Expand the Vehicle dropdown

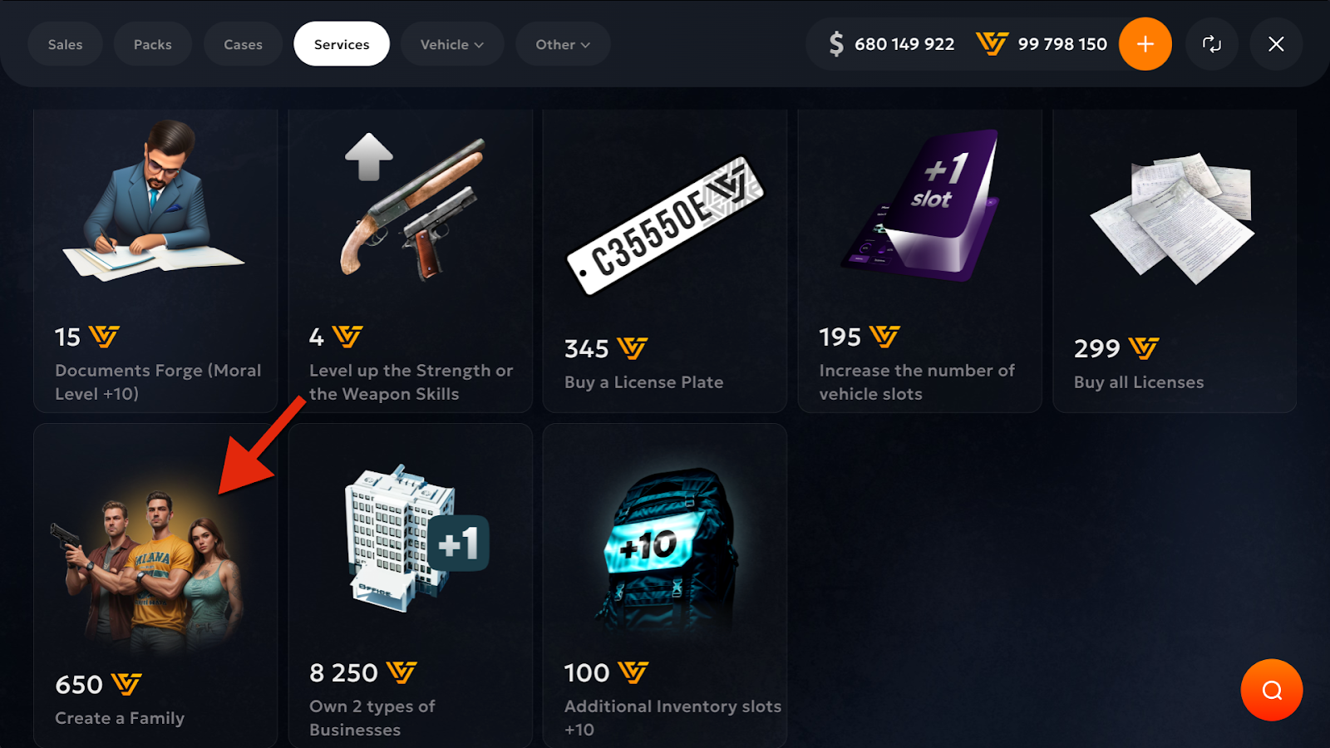tap(452, 44)
